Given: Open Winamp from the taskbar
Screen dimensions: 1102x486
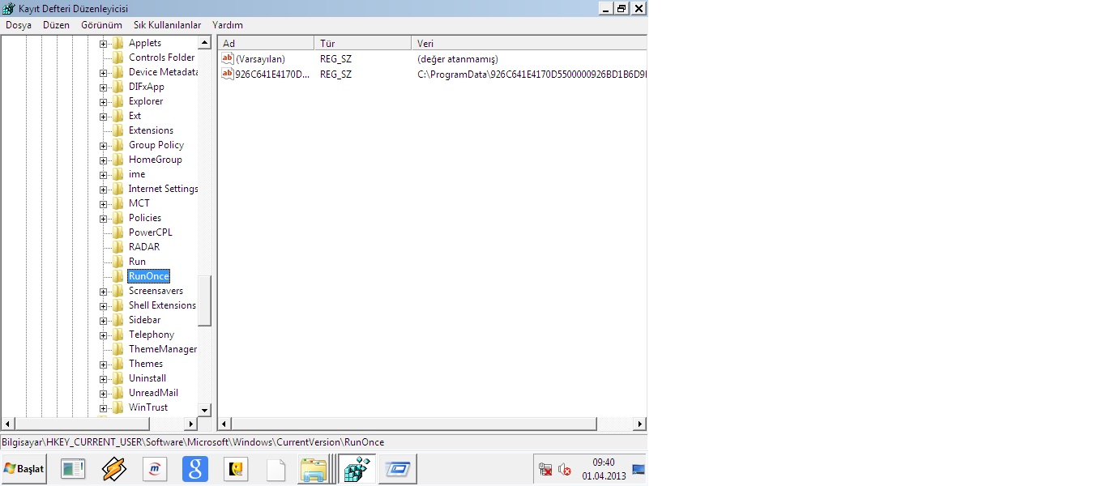Looking at the screenshot, I should [114, 469].
